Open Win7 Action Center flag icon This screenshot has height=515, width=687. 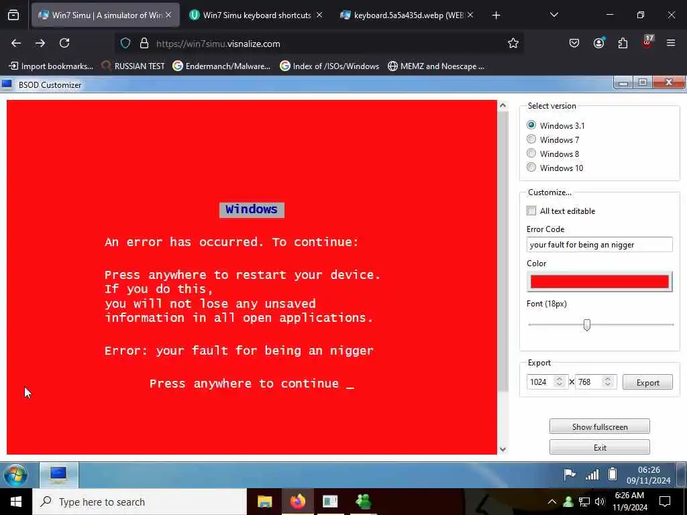pyautogui.click(x=570, y=474)
